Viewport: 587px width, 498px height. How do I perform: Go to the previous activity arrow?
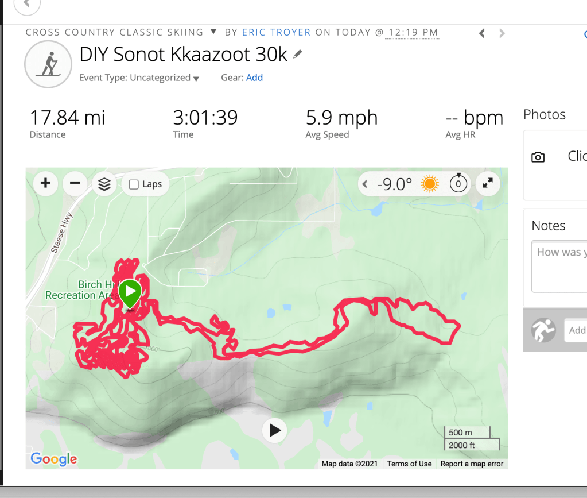482,34
